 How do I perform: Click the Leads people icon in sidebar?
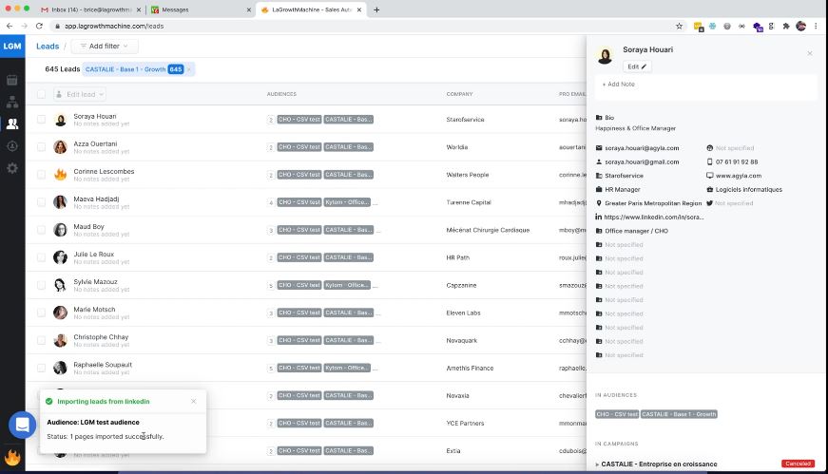(x=12, y=123)
